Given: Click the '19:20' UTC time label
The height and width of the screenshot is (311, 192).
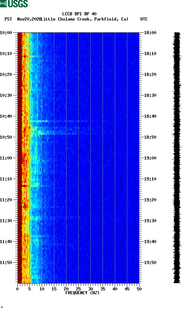Looking at the screenshot, I should 150,200.
